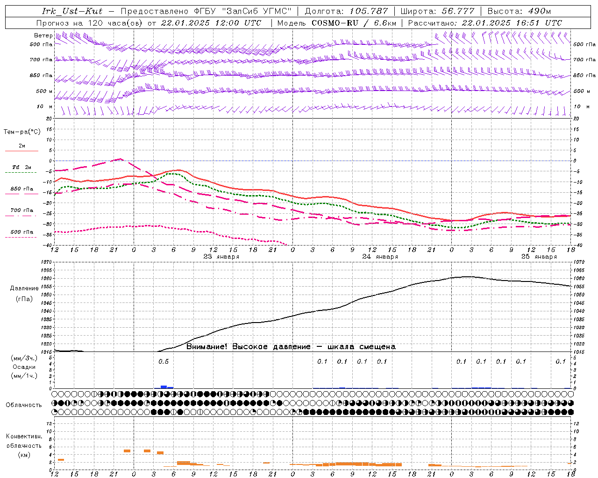Click the red line sample under 2м legend
This screenshot has width=598, height=478.
22,151
